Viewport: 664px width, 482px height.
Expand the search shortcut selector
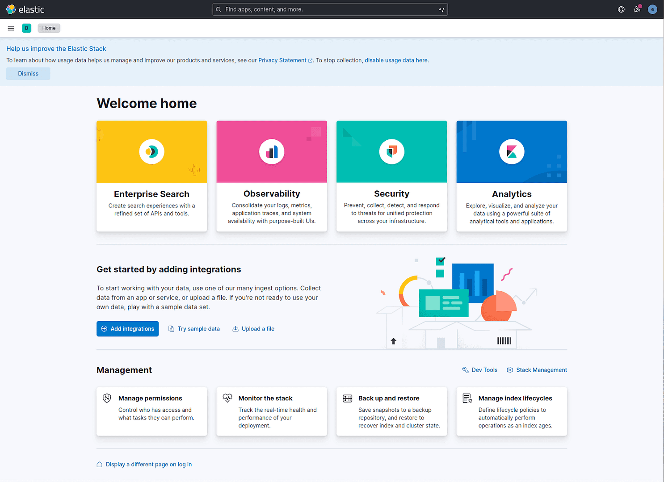(441, 9)
